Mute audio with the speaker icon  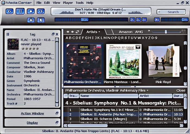[x=157, y=20]
